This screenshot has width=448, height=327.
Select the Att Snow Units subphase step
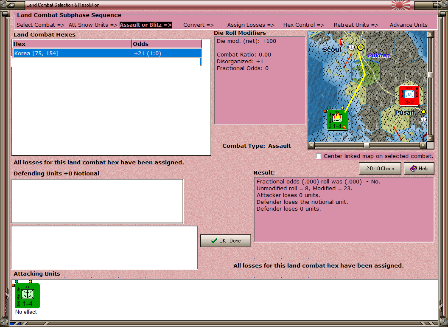tap(93, 25)
